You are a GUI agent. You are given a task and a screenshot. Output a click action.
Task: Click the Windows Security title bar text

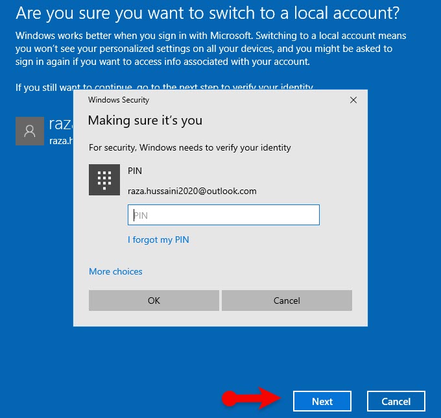119,100
